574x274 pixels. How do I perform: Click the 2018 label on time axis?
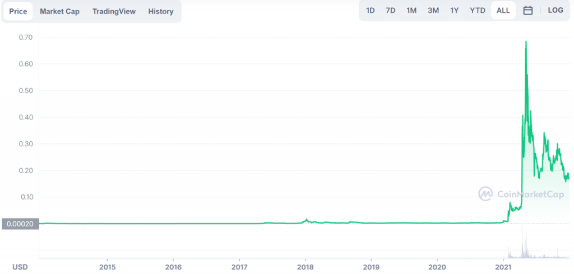click(305, 267)
